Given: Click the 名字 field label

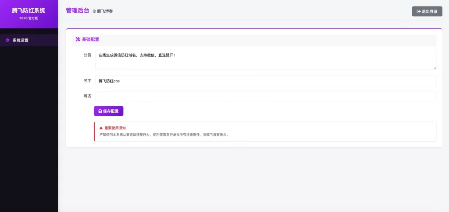Looking at the screenshot, I should click(87, 81).
